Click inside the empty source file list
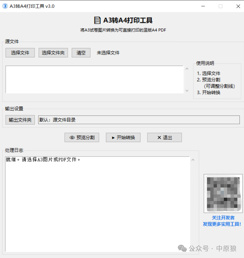Image resolution: width=244 pixels, height=258 pixels. click(x=94, y=79)
